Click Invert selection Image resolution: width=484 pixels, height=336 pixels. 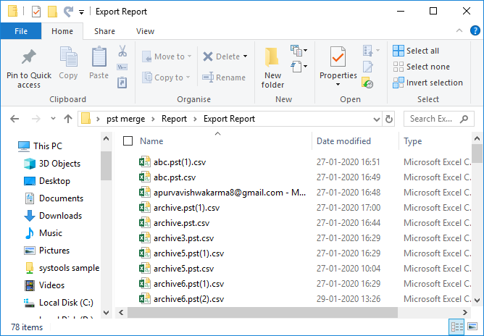pyautogui.click(x=427, y=83)
